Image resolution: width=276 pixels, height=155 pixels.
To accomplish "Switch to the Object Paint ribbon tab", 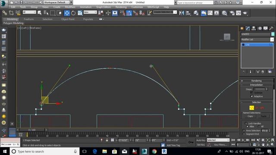I will click(x=68, y=19).
